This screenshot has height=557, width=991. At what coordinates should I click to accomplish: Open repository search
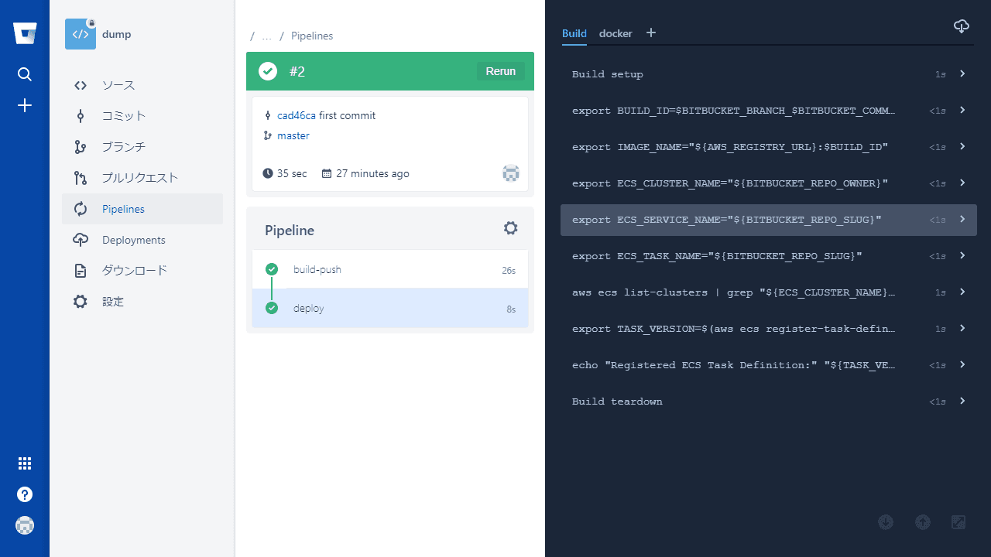click(24, 74)
